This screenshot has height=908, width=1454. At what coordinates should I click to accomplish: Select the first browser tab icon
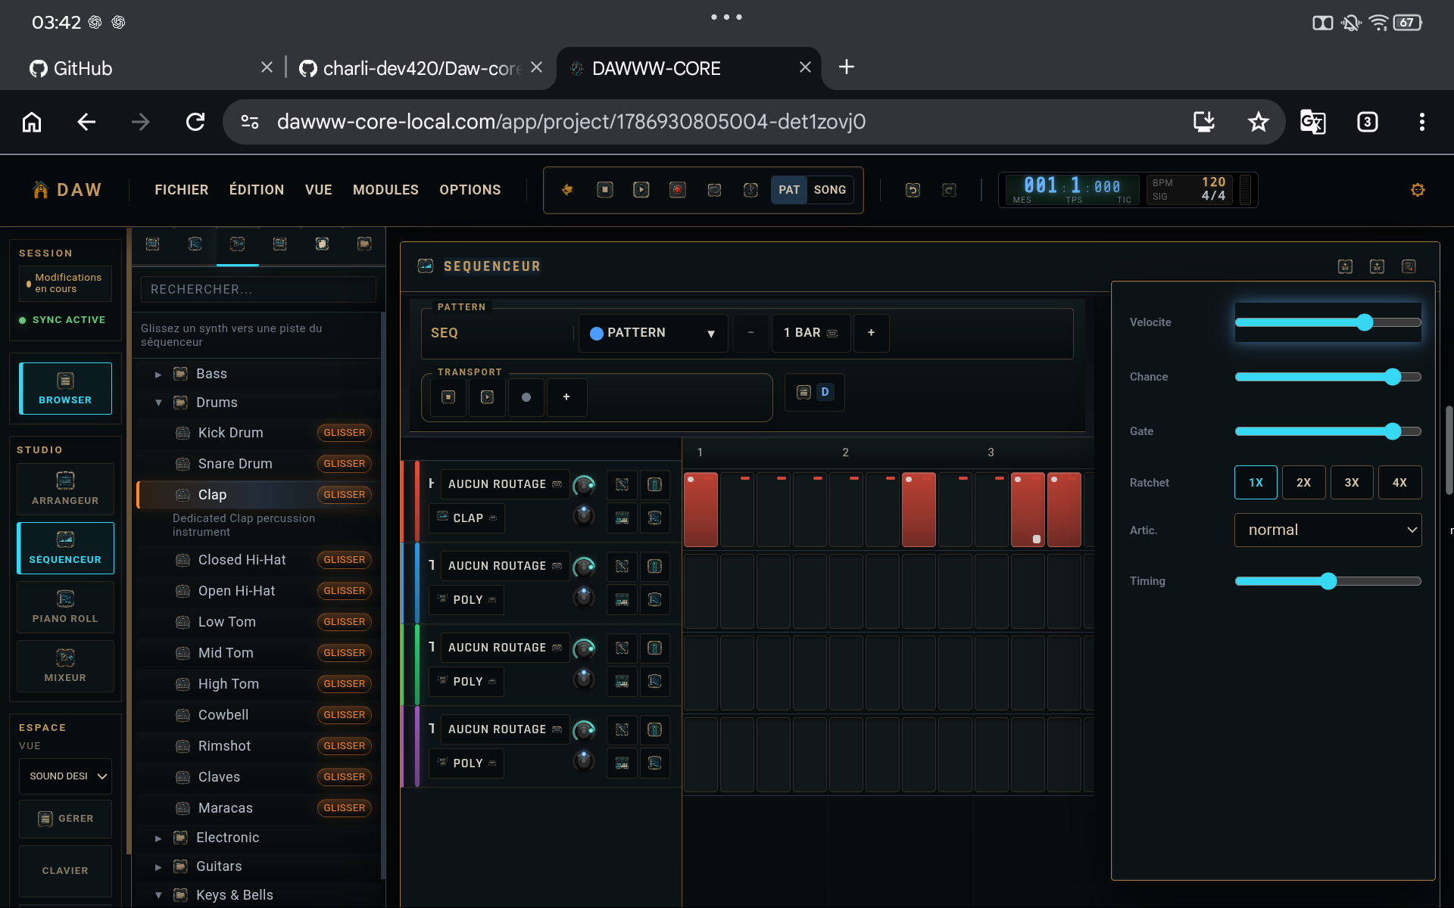[152, 244]
